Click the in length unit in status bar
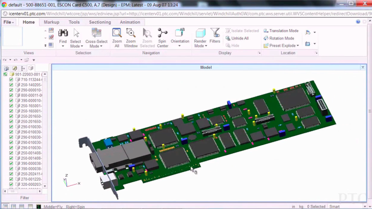 [x=294, y=207]
